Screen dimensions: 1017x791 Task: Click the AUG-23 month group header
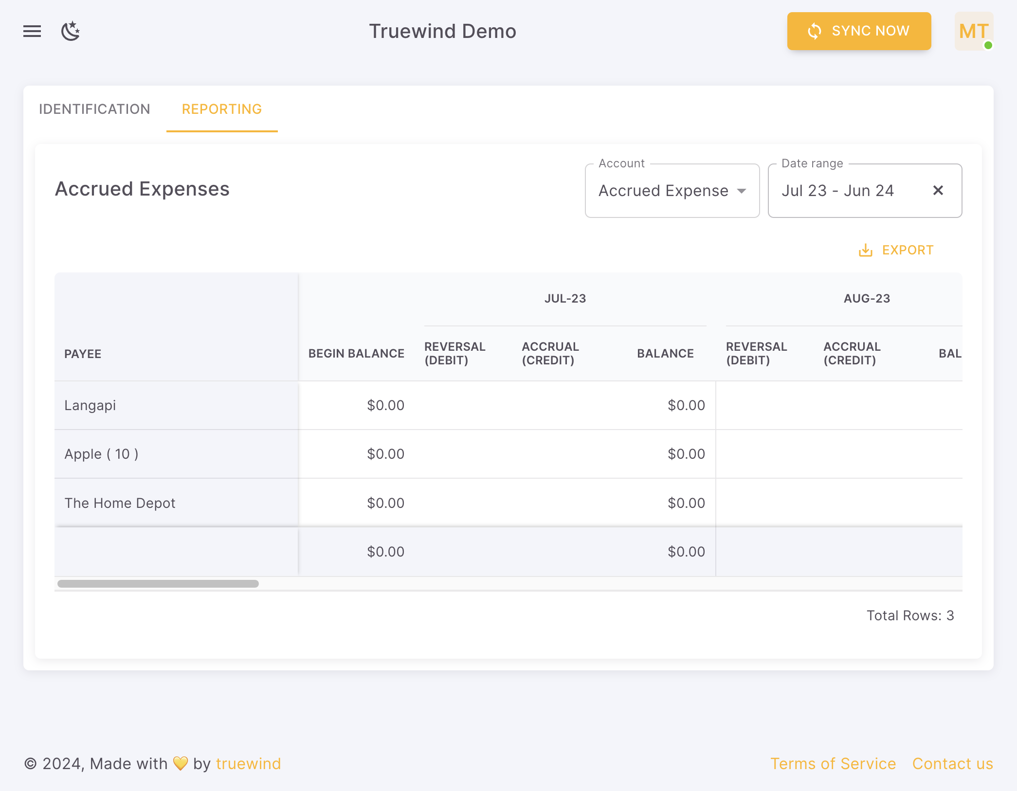[867, 298]
